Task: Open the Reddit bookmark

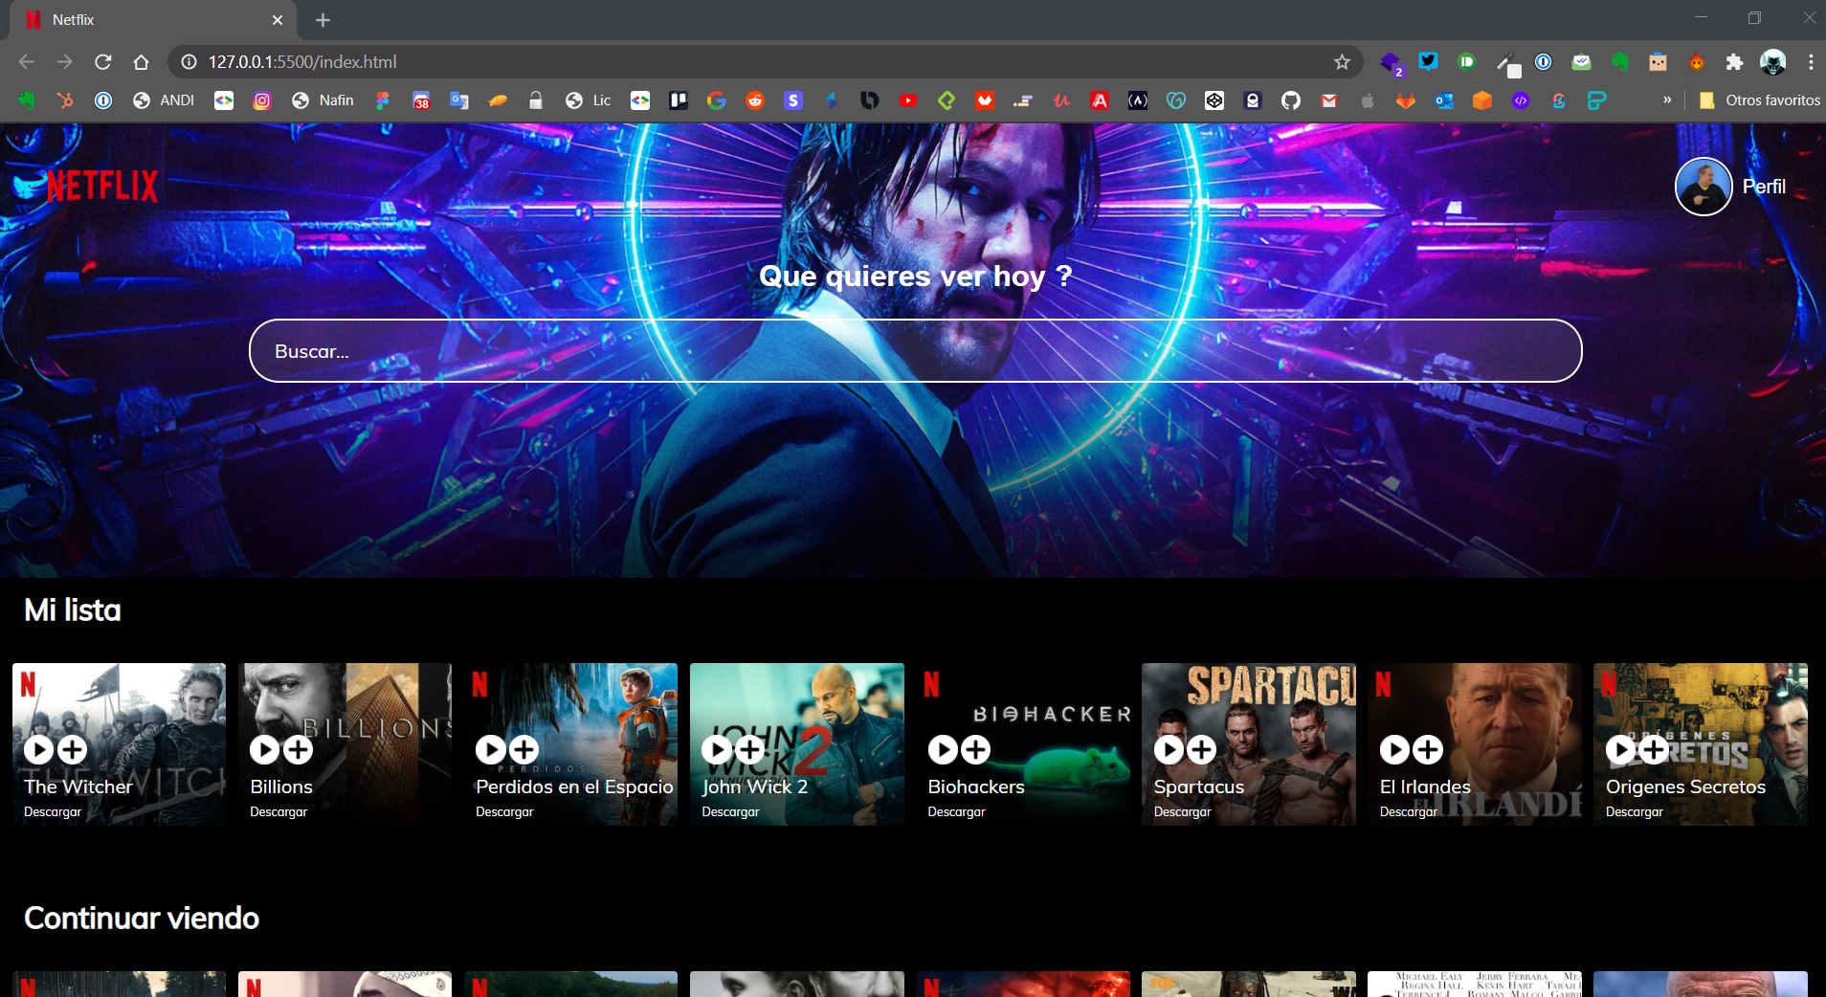Action: pyautogui.click(x=756, y=100)
